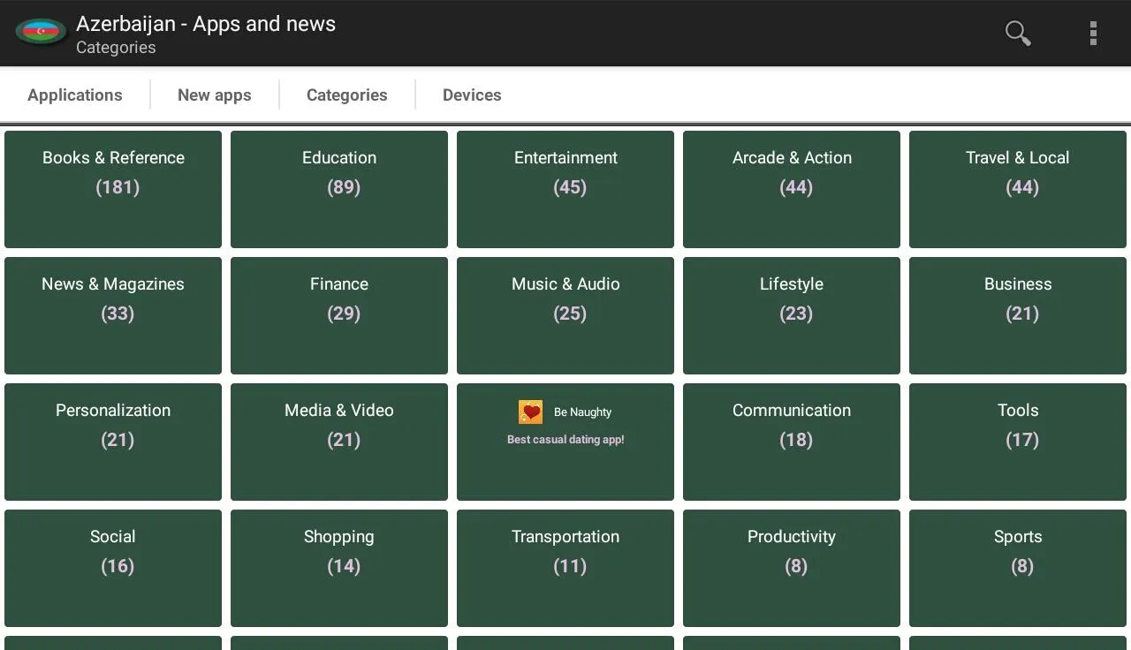Open the Communication category tile
The image size is (1131, 650).
(x=792, y=442)
